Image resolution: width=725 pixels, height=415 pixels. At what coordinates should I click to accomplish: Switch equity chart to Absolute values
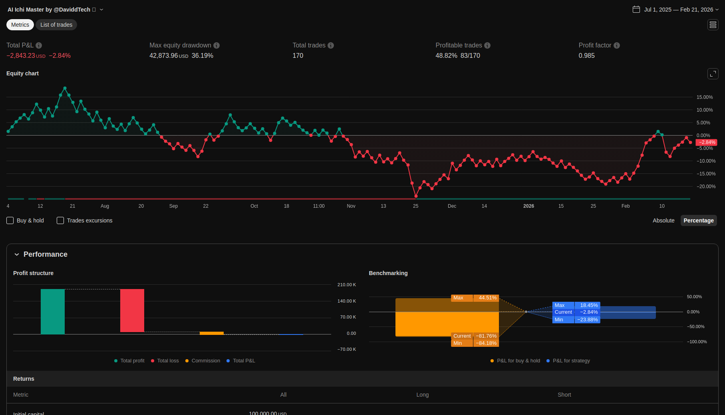pyautogui.click(x=663, y=220)
